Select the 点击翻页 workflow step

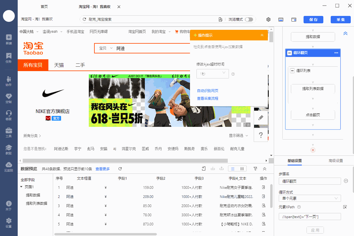(x=313, y=115)
